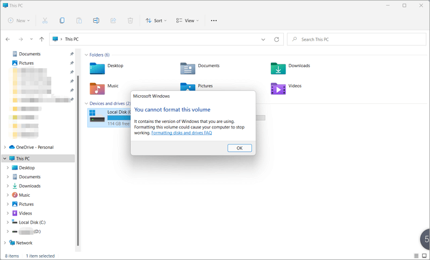Open the Downloads folder icon
This screenshot has height=260, width=430.
278,68
